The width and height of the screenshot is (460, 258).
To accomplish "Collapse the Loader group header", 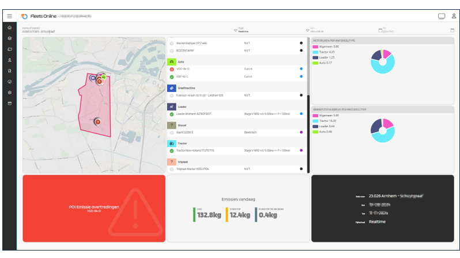I will (237, 107).
